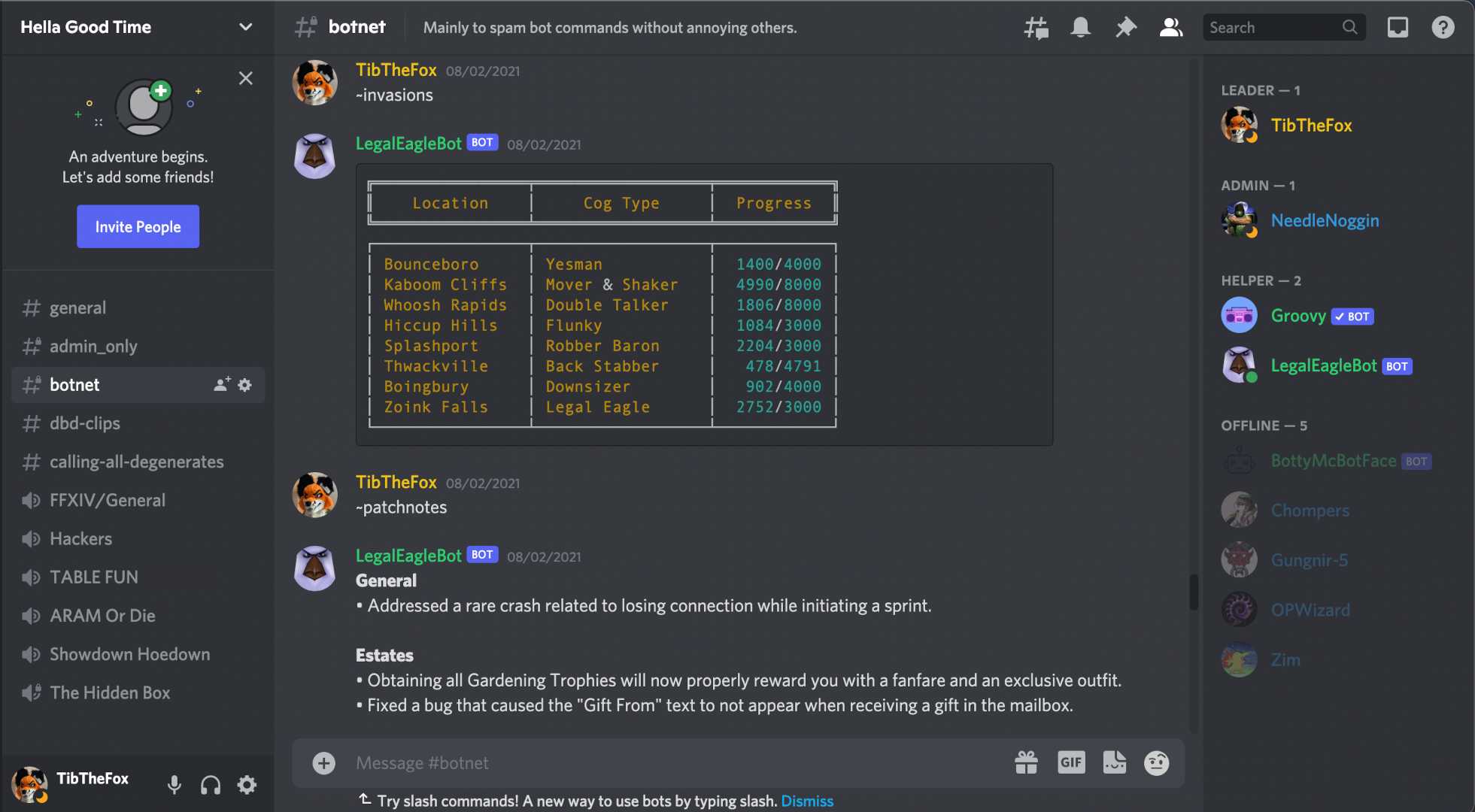Select the general channel
Screen dimensions: 1475x812
pyautogui.click(x=77, y=308)
